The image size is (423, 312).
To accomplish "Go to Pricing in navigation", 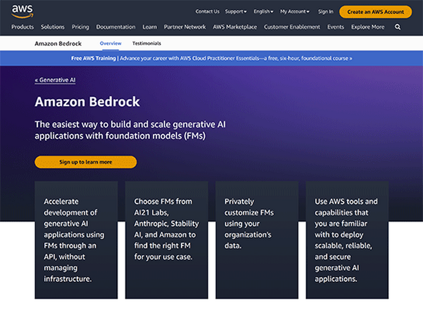I will 80,27.
